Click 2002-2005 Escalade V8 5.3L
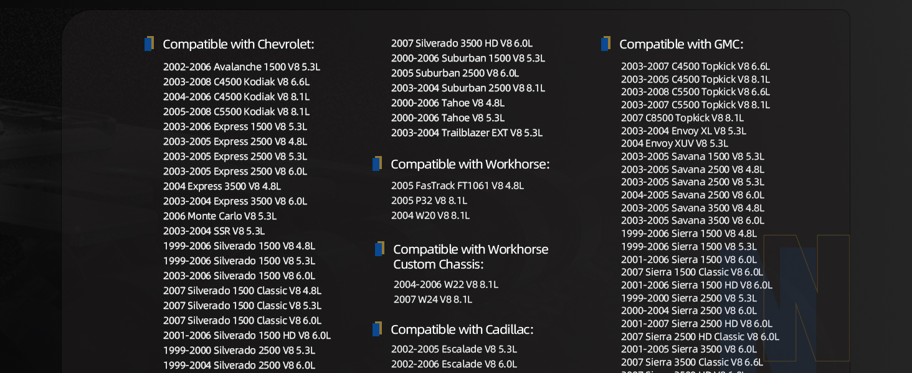912x373 pixels. coord(454,349)
